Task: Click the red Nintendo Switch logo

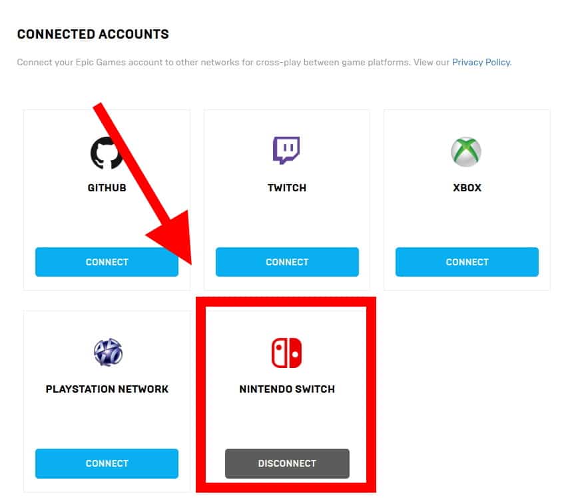Action: click(287, 353)
